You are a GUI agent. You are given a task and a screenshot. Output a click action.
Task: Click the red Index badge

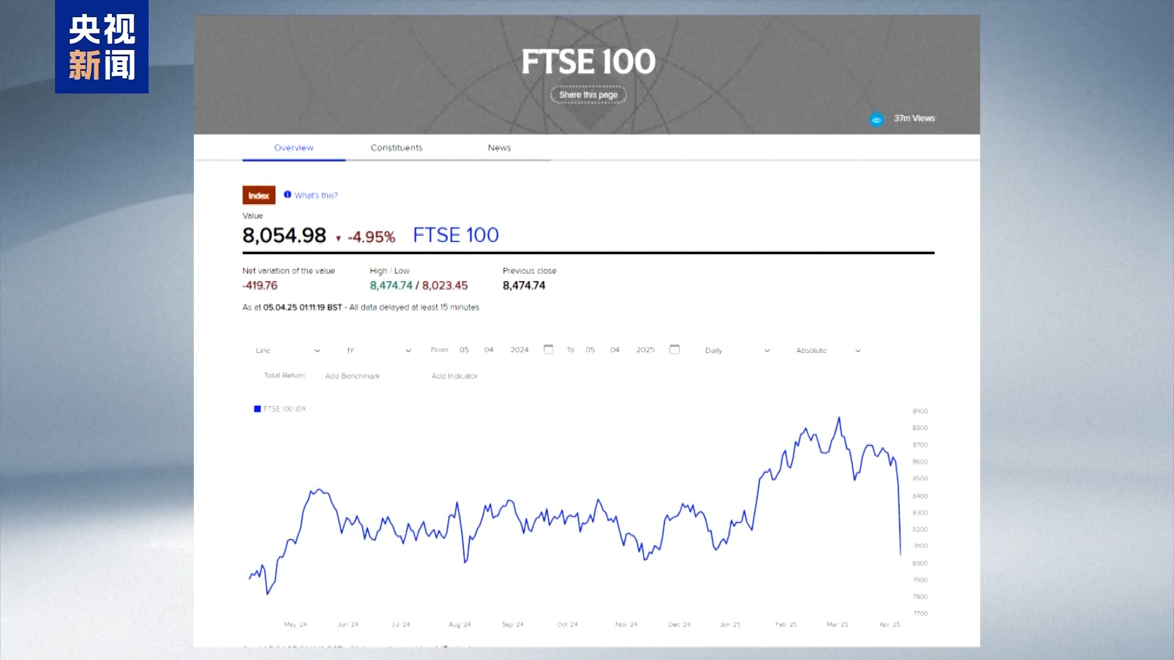point(259,196)
